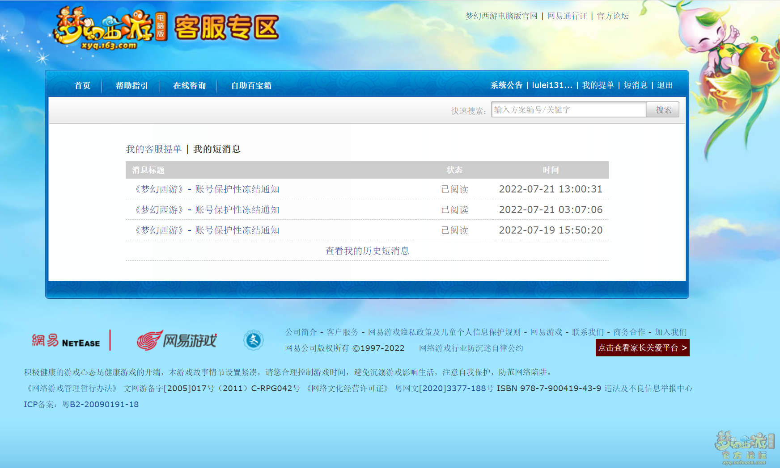Select the 我的短消息 tab
The image size is (780, 468).
pyautogui.click(x=217, y=149)
